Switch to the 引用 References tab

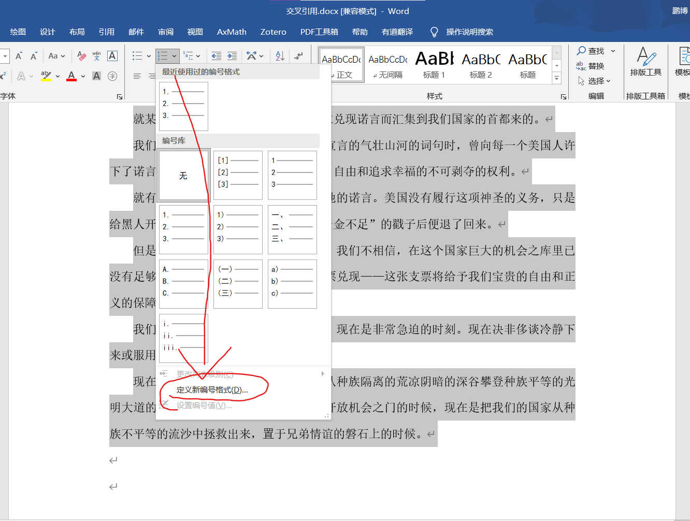click(107, 32)
